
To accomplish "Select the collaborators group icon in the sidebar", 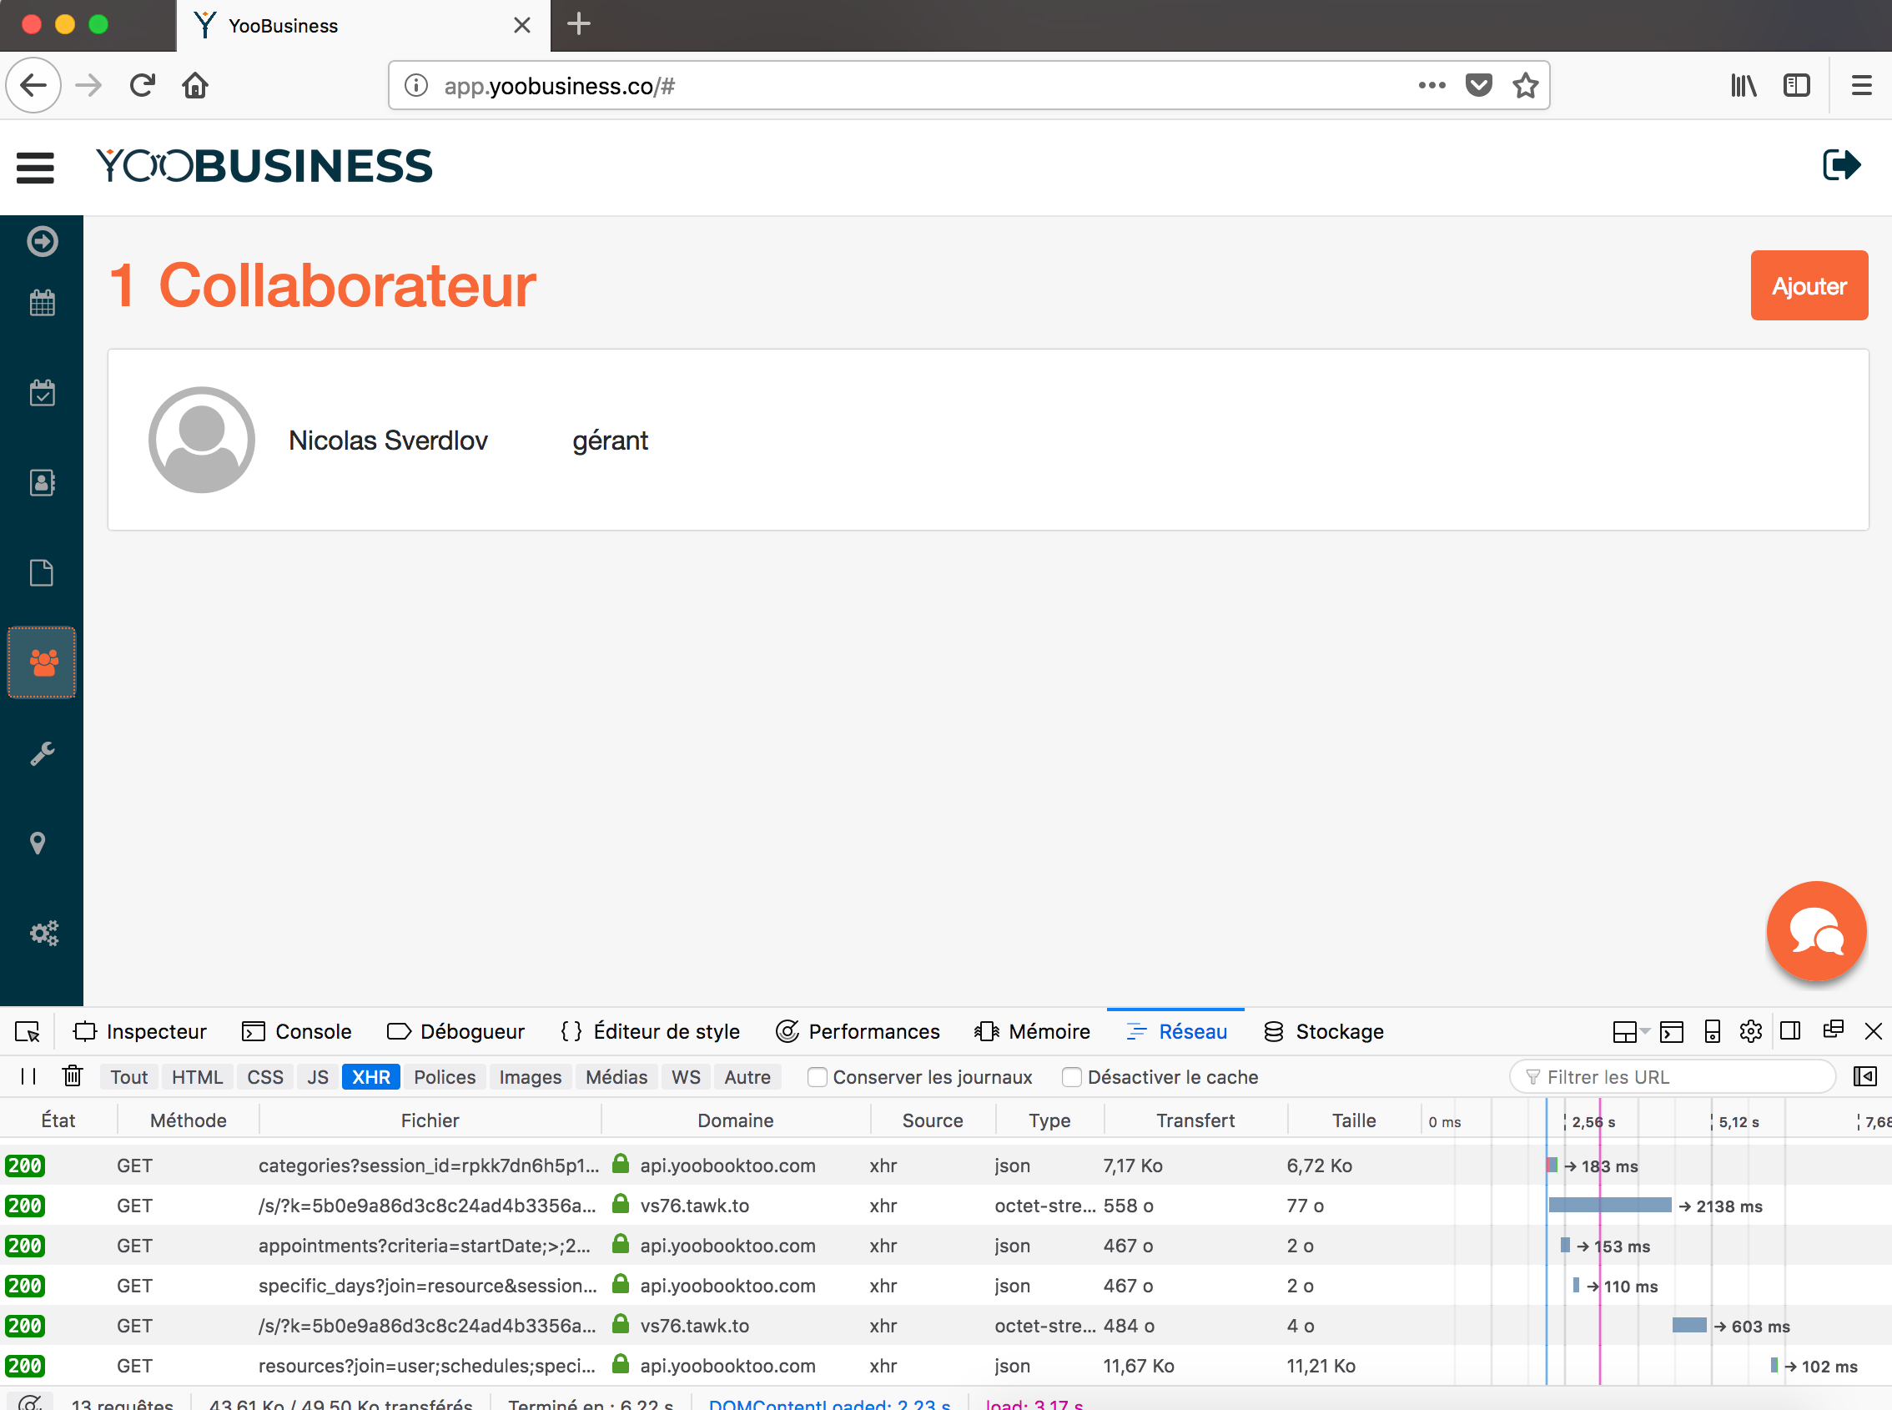I will coord(42,662).
